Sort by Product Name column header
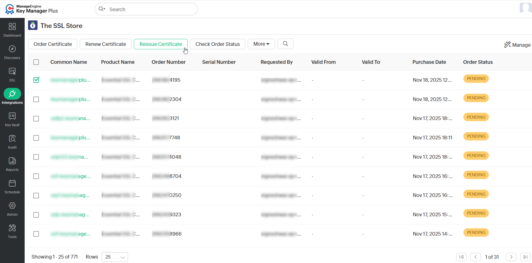Screen dimensions: 532x263 118,62
